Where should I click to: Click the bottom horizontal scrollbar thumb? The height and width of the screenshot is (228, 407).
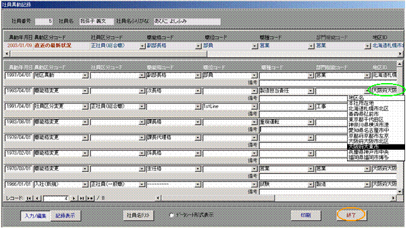click(x=218, y=198)
